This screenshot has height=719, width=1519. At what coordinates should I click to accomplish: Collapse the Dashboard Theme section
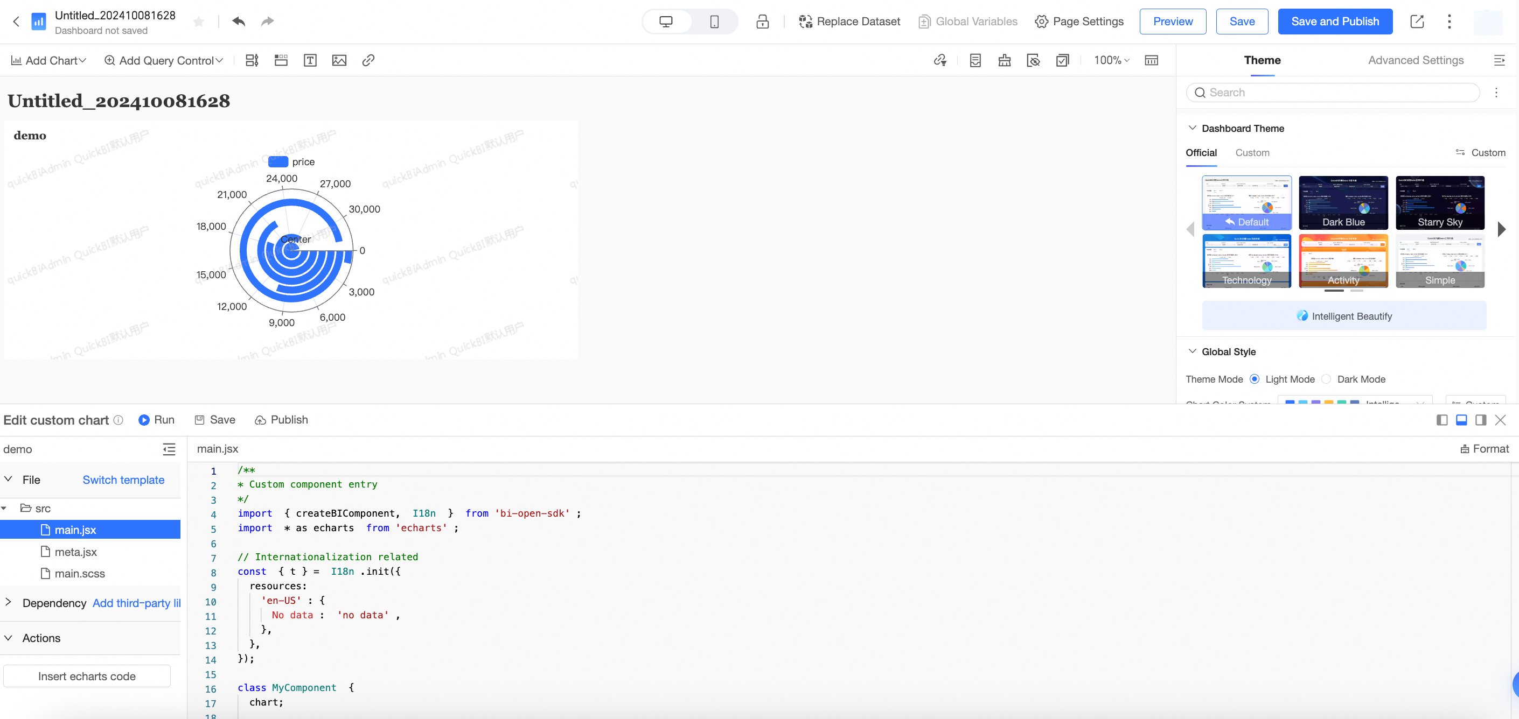(1193, 128)
